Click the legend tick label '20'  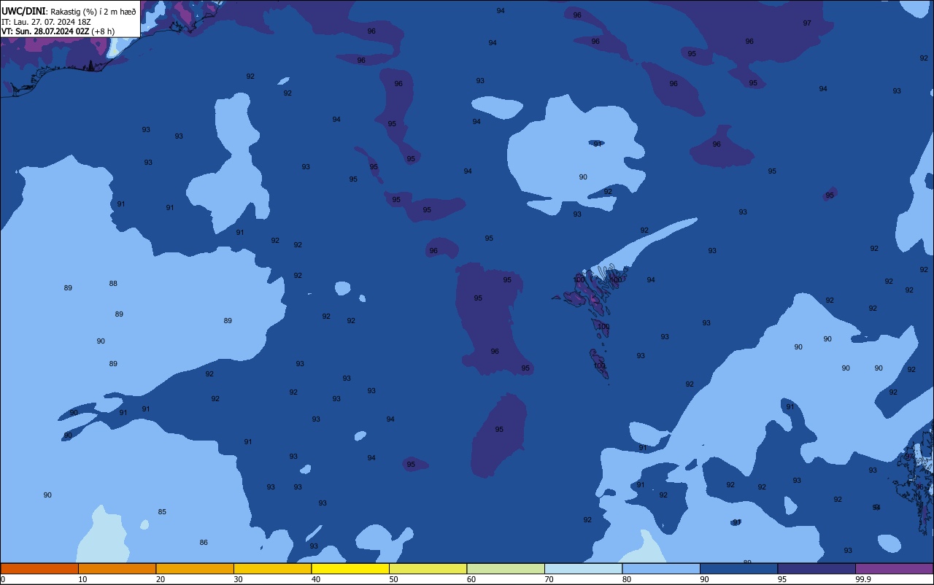[161, 579]
